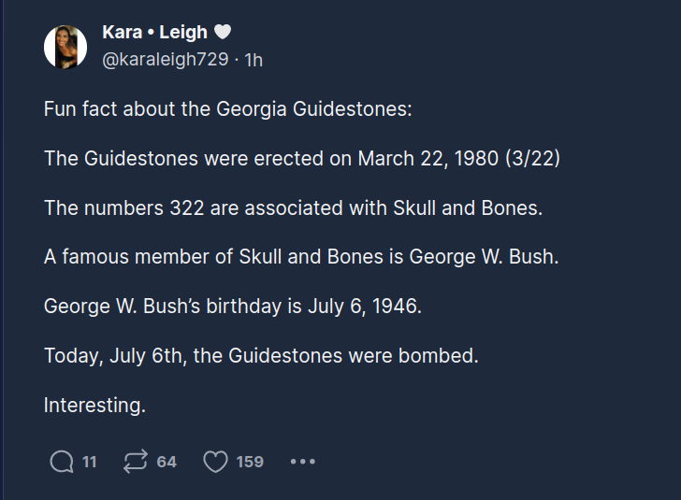Click the display name Kara • Leigh
The height and width of the screenshot is (500, 681).
click(x=154, y=33)
